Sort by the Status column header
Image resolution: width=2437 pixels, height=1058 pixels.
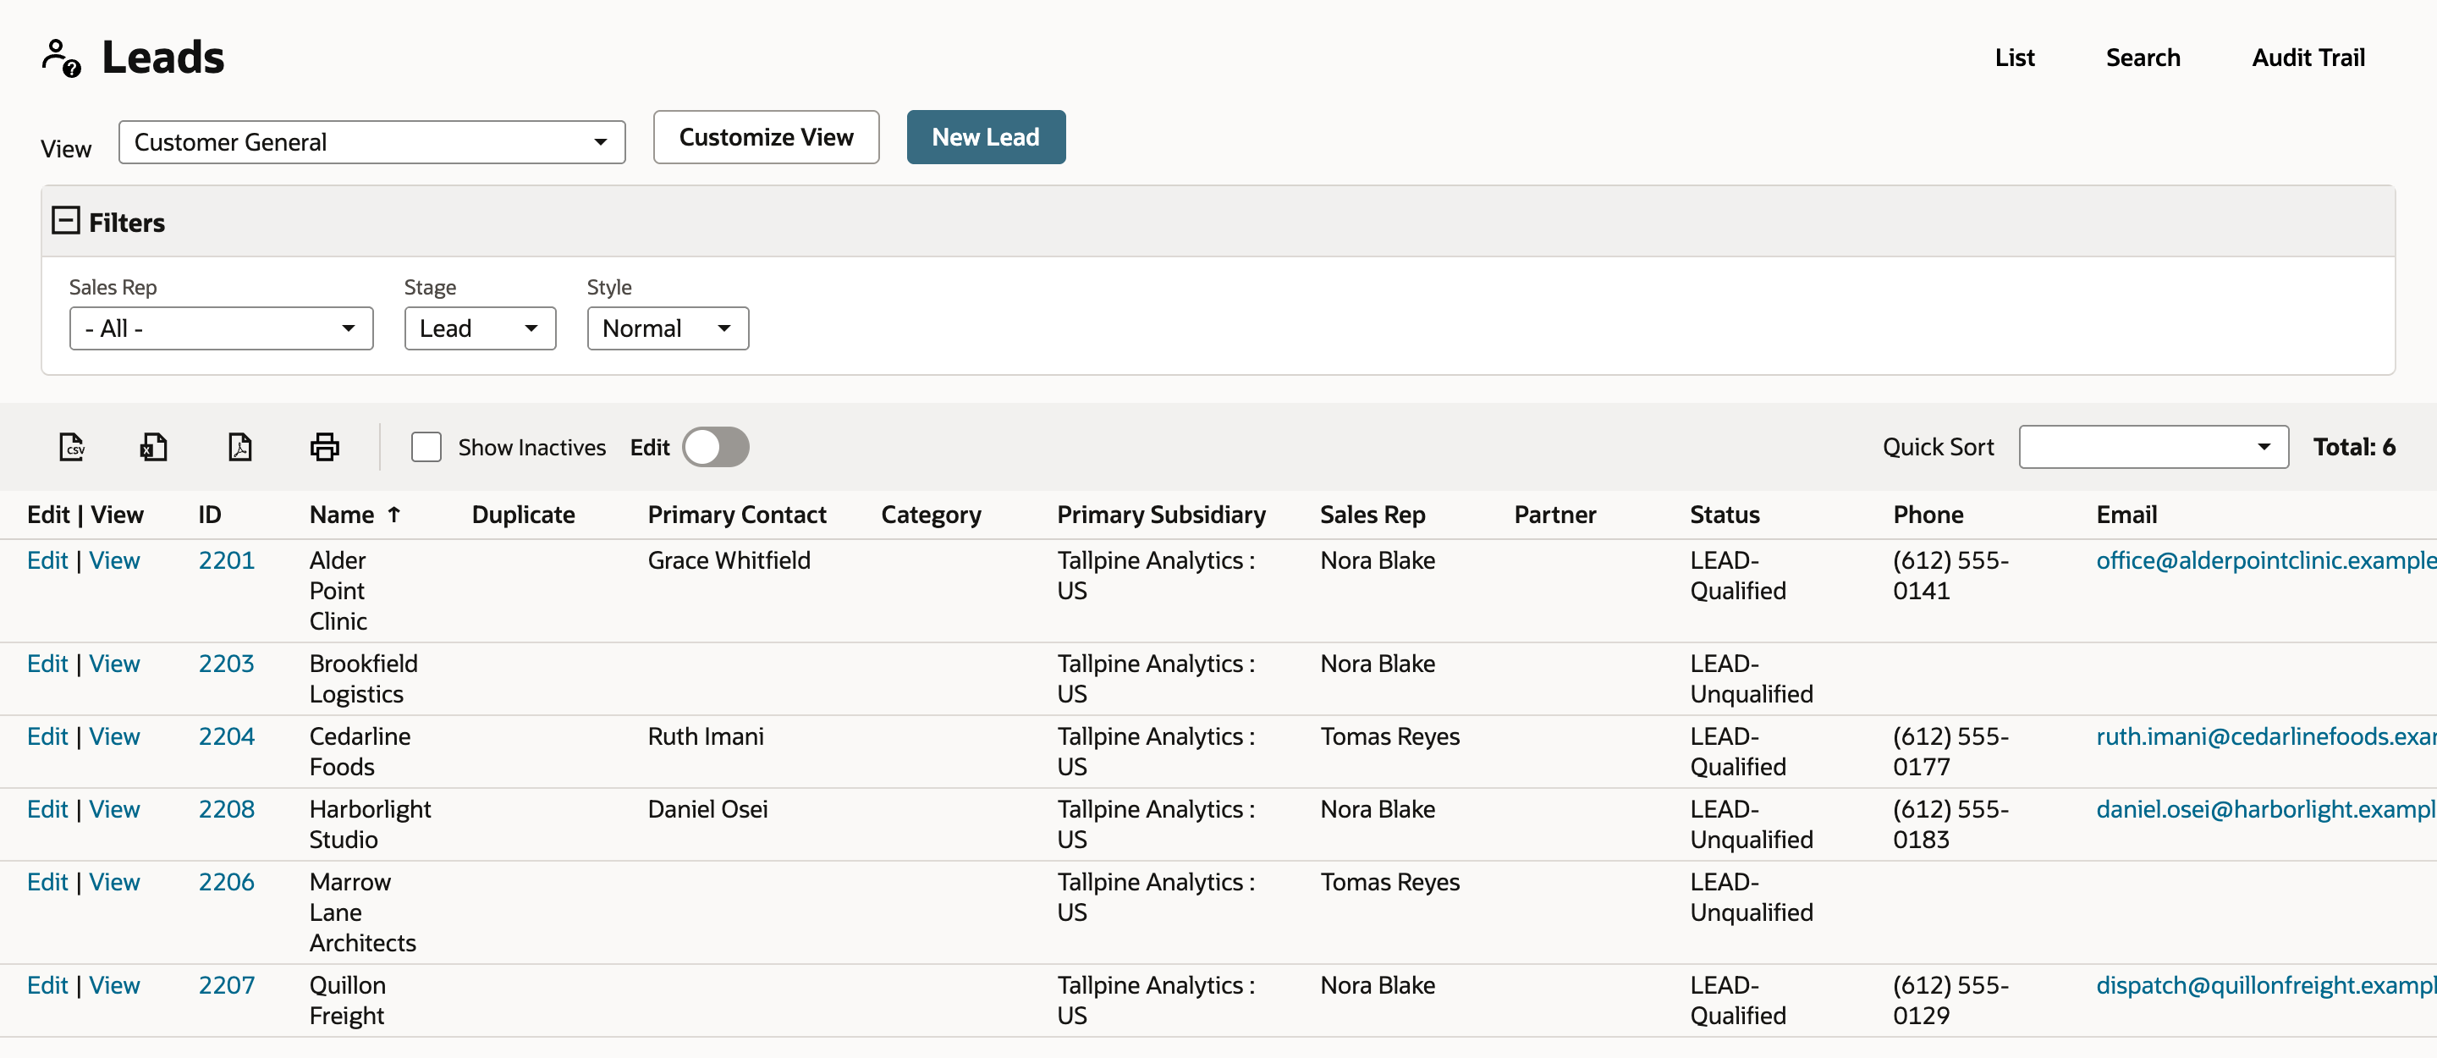point(1724,515)
